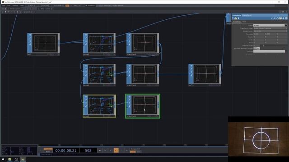Go back using network path left arrow

coord(2,12)
